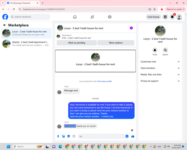Click the $730 listing title text
Viewport: 187px width, 150px height.
coord(76,38)
